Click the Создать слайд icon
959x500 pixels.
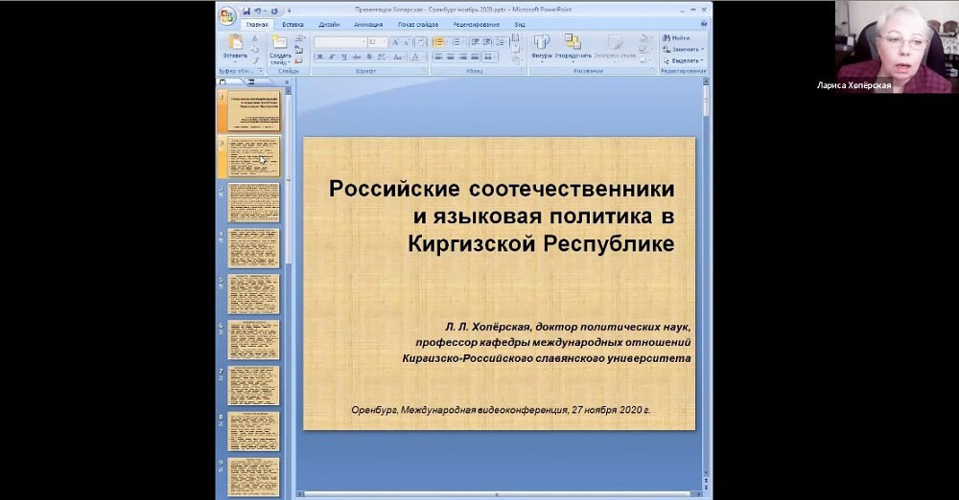pyautogui.click(x=280, y=42)
